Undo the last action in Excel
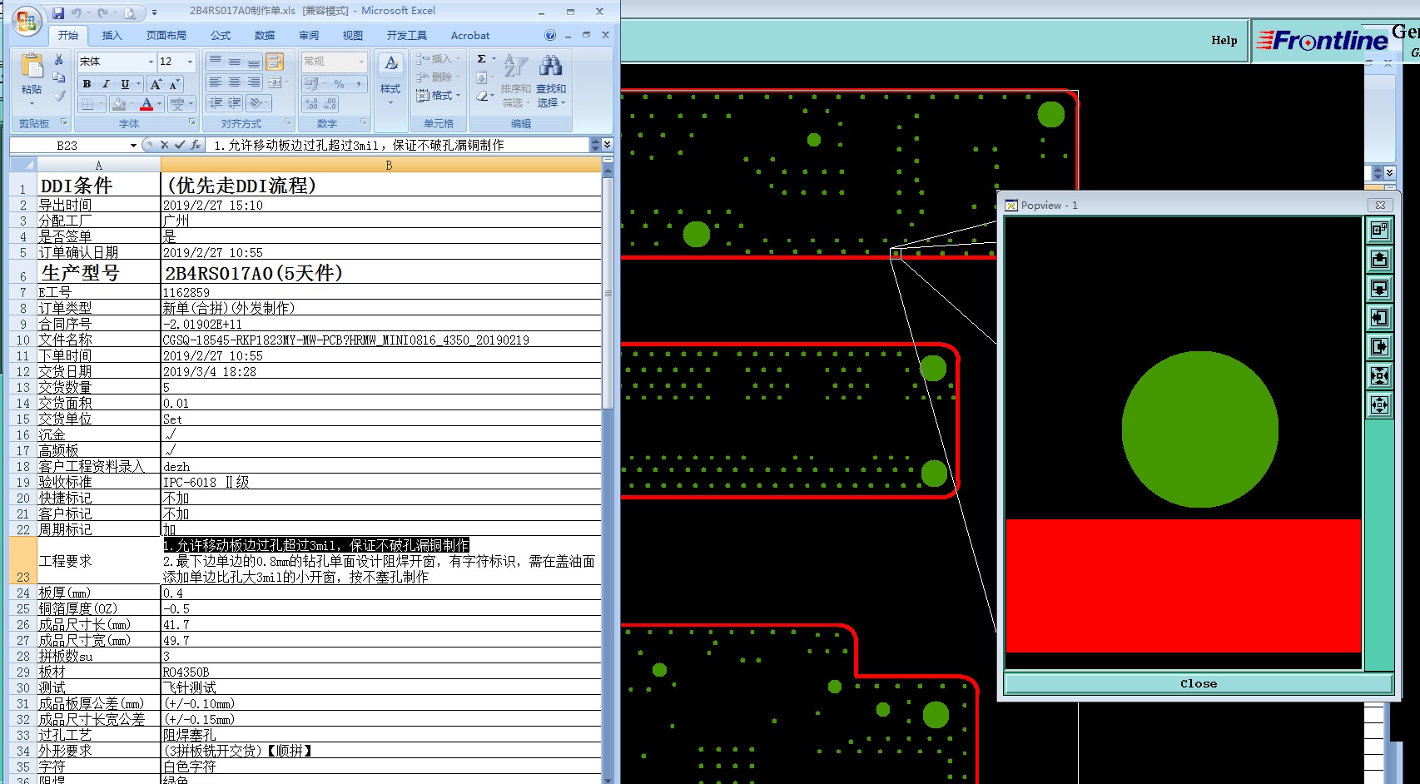The width and height of the screenshot is (1420, 784). coord(77,13)
